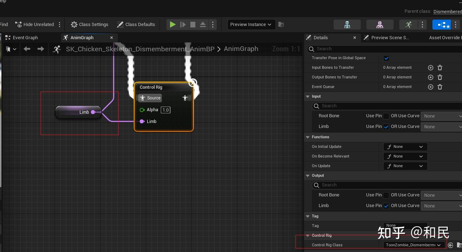Viewport: 462px width, 252px height.
Task: Switch to the Event Graph tab
Action: [25, 38]
